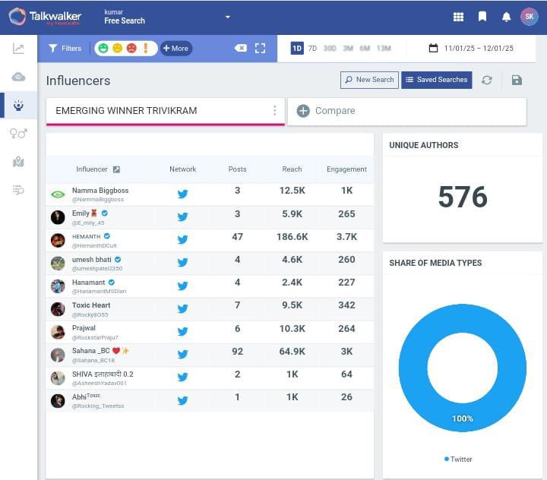Screen dimensions: 547x480
Task: Sort by the Engagement column header
Action: click(346, 169)
